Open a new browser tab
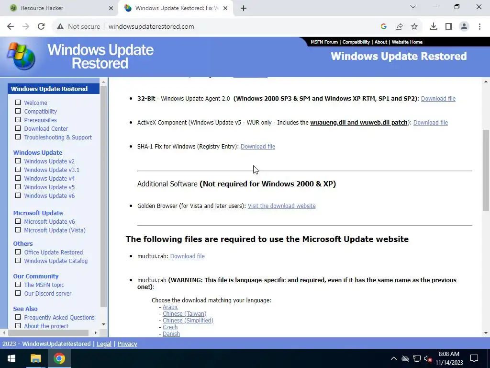490x368 pixels. tap(244, 8)
